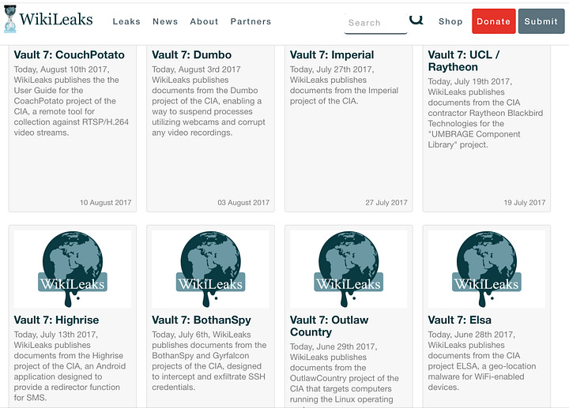Click the WikiLeaks hourglass logo icon
Viewport: 569px width, 408px height.
click(10, 19)
